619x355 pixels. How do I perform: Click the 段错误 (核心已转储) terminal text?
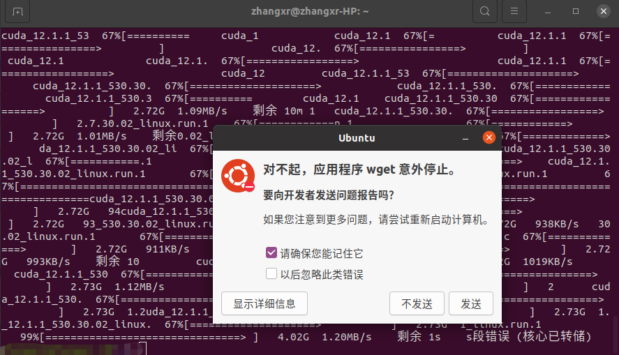(x=532, y=336)
